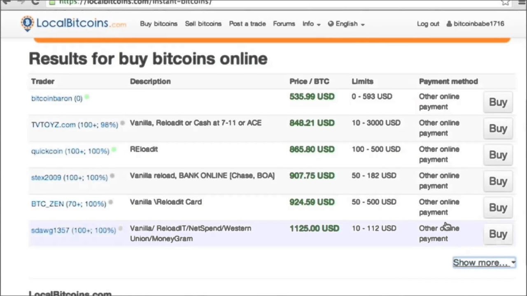Click stex2009's grey status dot
527x296 pixels.
(x=112, y=176)
